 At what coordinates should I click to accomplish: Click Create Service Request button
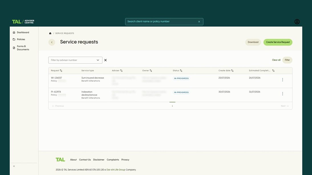tap(278, 42)
